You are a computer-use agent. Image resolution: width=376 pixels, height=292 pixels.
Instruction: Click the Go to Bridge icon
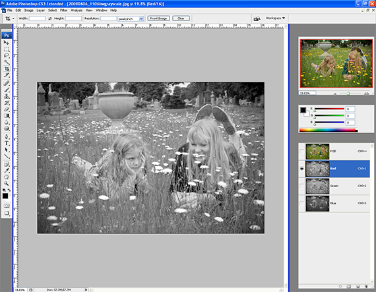click(x=257, y=18)
